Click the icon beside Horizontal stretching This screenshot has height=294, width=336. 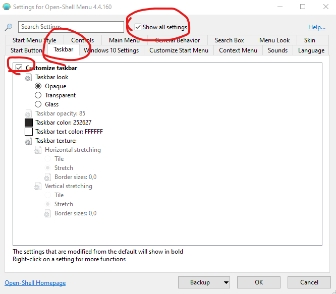point(38,150)
